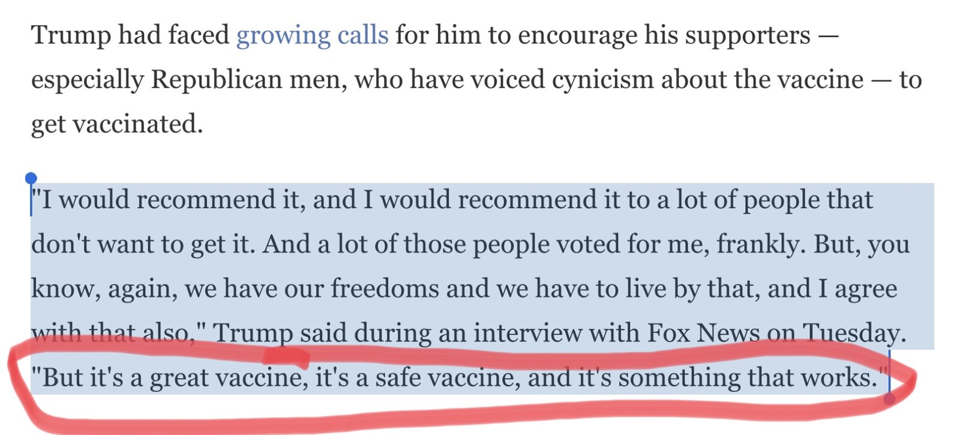Click the small red scribble blob under "Trump said"
This screenshot has width=960, height=435.
coord(286,358)
